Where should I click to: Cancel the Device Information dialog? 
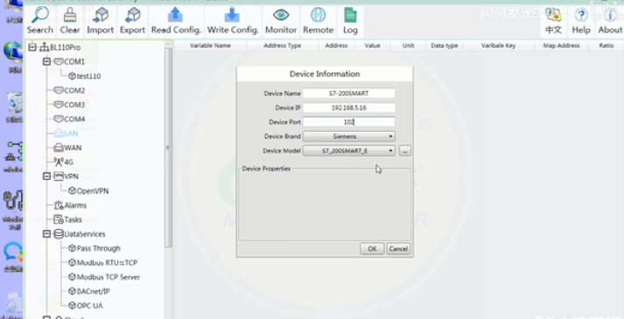point(398,249)
